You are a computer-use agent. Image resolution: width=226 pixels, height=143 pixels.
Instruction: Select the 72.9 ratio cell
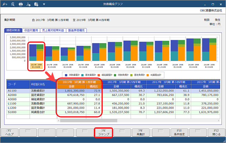point(94,91)
